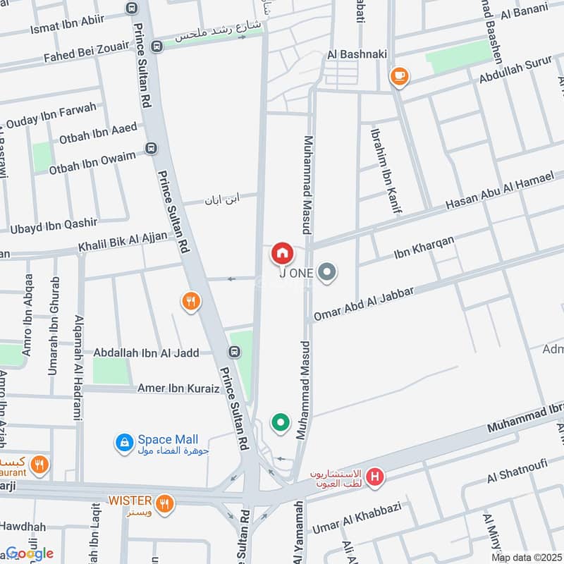Click the WISTER restaurant fork-and-knife icon
The image size is (564, 564).
[165, 504]
